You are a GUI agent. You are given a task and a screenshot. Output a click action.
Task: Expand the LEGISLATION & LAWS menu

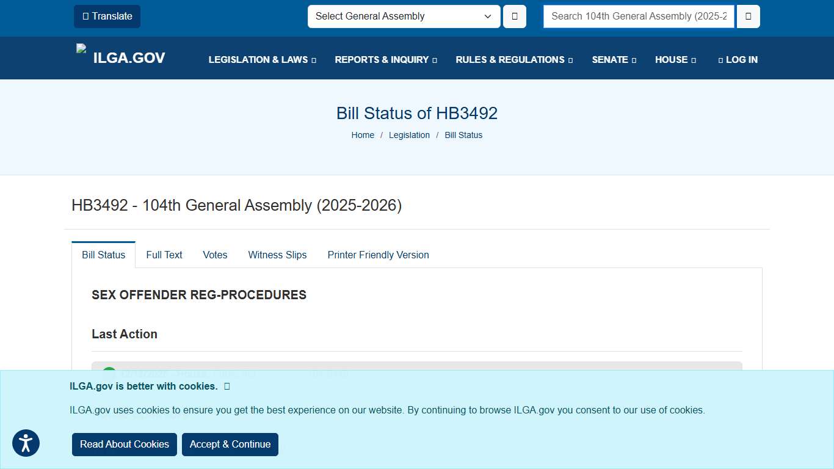click(262, 59)
